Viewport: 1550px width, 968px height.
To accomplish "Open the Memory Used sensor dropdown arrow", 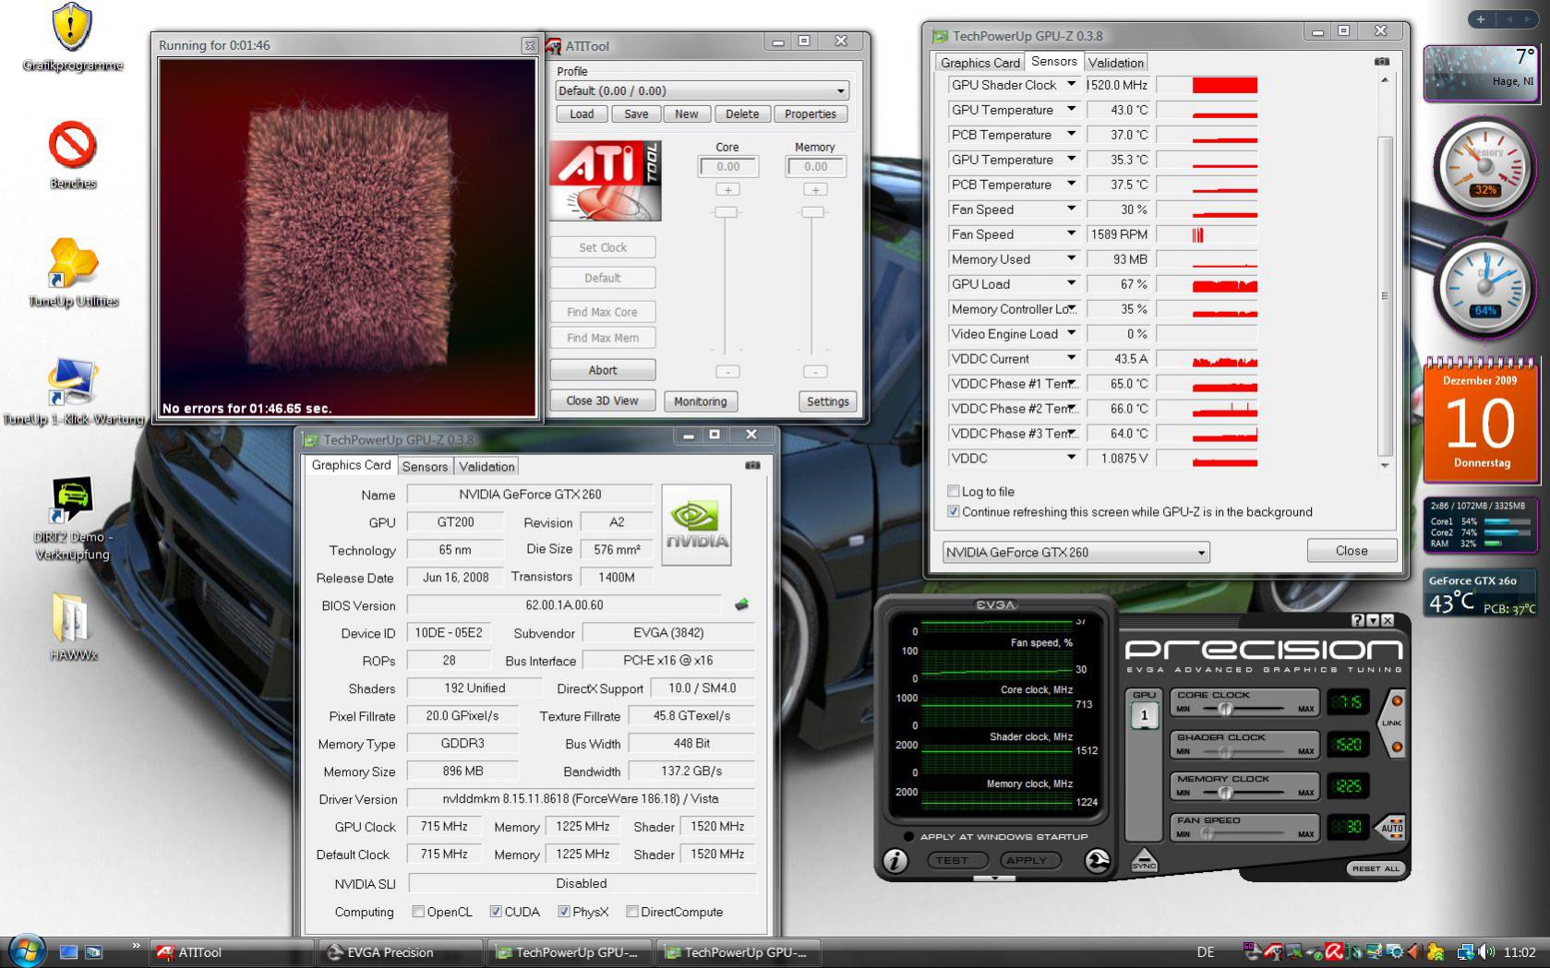I will pos(1071,258).
